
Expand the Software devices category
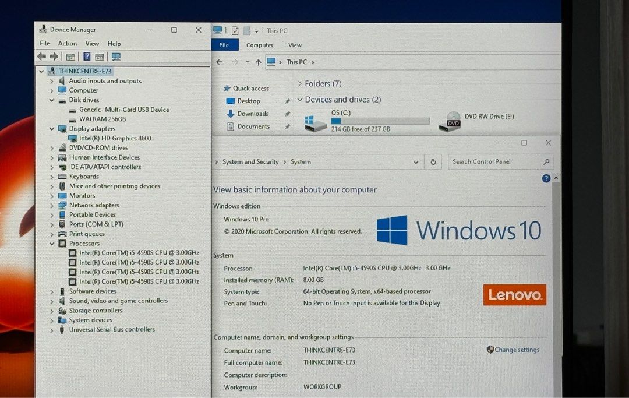click(52, 292)
